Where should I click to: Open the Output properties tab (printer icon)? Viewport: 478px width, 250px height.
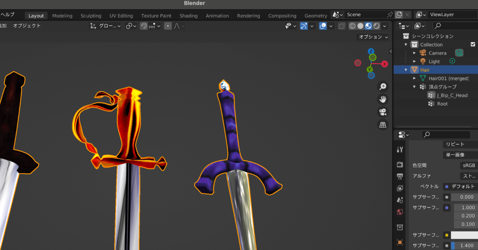(x=400, y=176)
